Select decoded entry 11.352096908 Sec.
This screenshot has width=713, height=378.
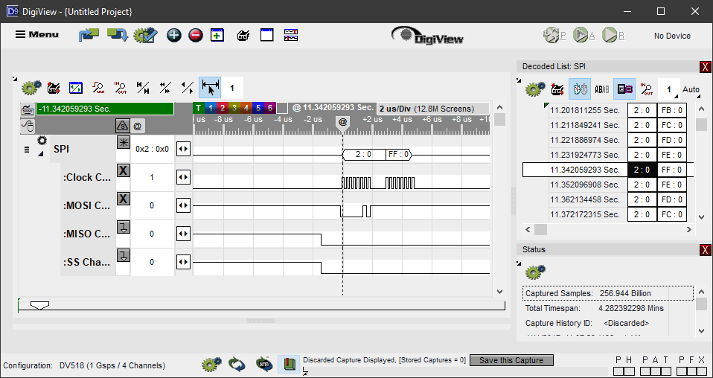tap(585, 185)
